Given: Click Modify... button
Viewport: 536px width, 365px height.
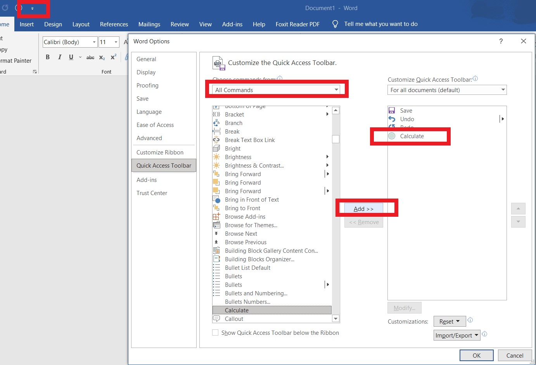Looking at the screenshot, I should 404,308.
